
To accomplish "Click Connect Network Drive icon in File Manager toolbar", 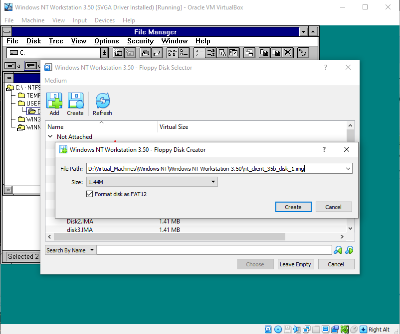I will point(118,53).
